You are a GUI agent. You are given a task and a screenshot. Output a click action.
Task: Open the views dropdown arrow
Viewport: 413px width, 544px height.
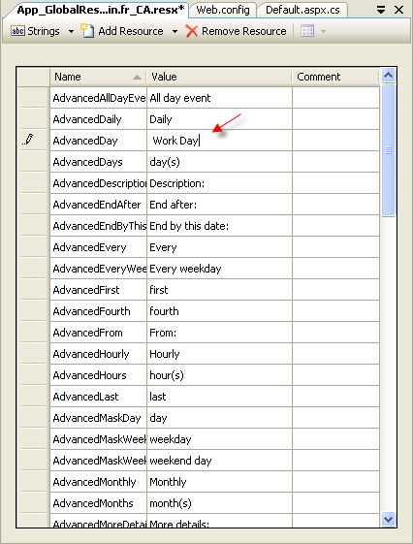(x=323, y=32)
